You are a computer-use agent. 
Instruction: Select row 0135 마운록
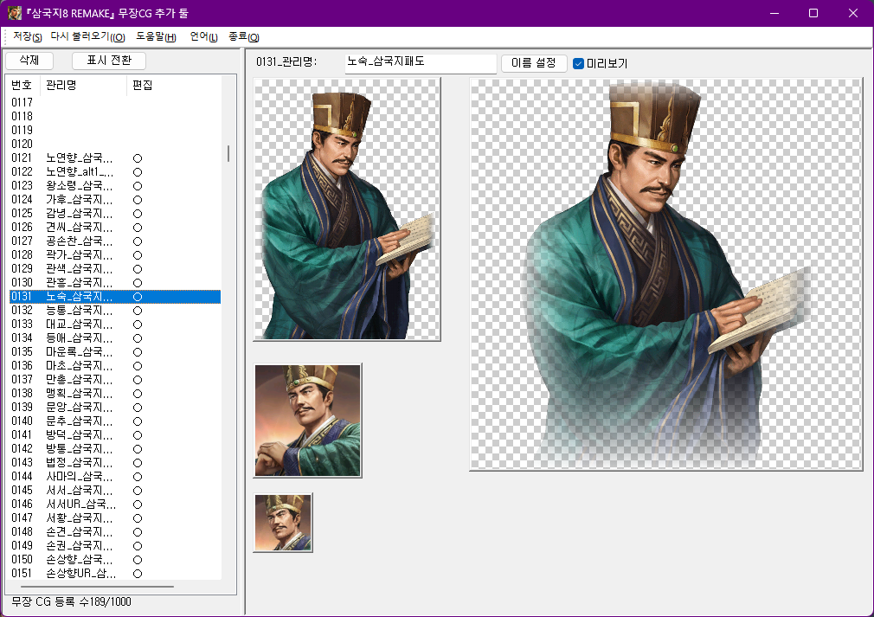[x=115, y=351]
